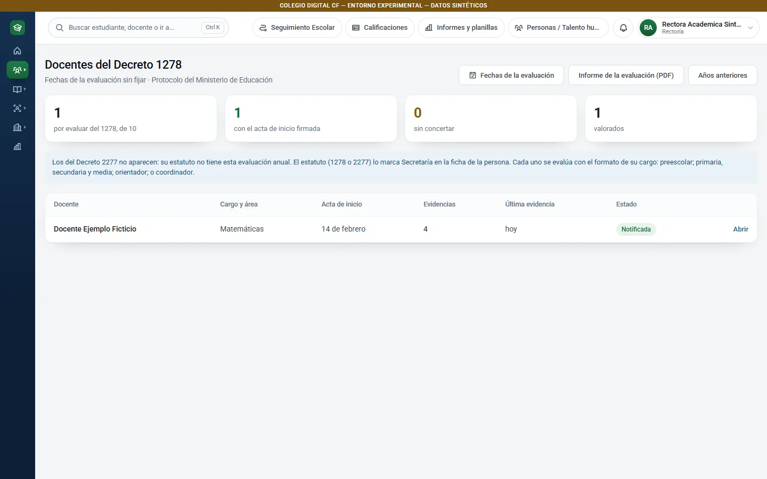Focus the Buscar estudiante search field
The width and height of the screenshot is (767, 479).
[x=138, y=28]
